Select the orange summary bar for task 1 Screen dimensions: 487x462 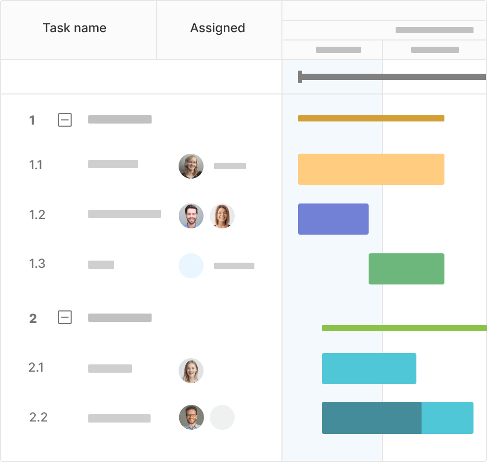click(370, 118)
